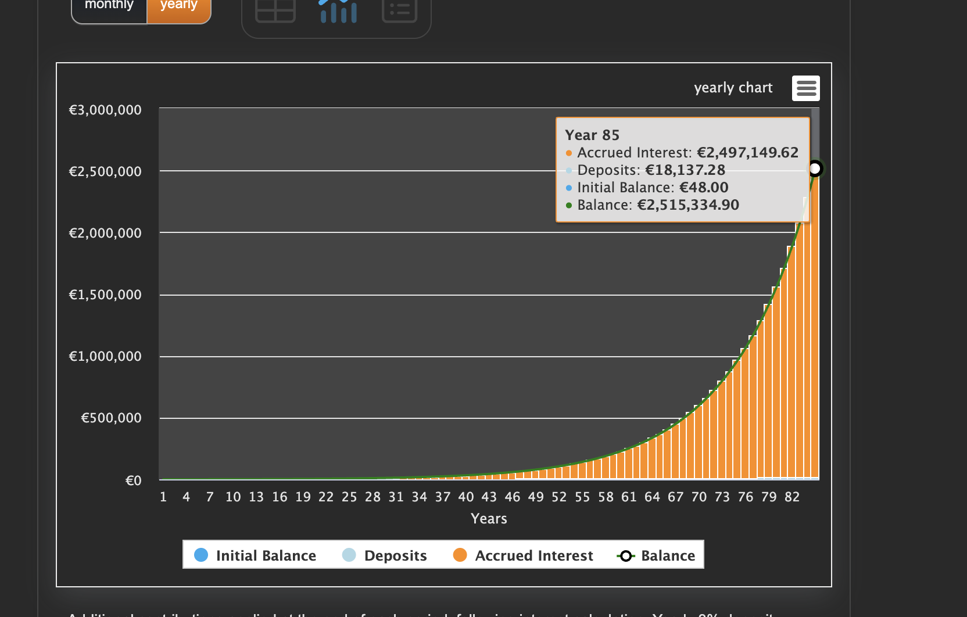967x617 pixels.
Task: Click the Deposits legend label
Action: click(395, 556)
